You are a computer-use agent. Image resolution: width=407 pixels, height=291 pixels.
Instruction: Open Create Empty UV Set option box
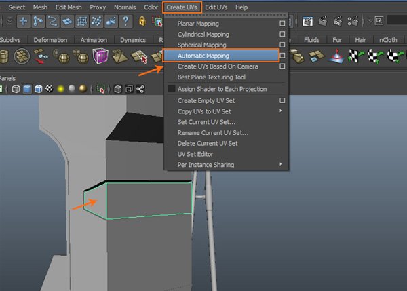point(282,100)
